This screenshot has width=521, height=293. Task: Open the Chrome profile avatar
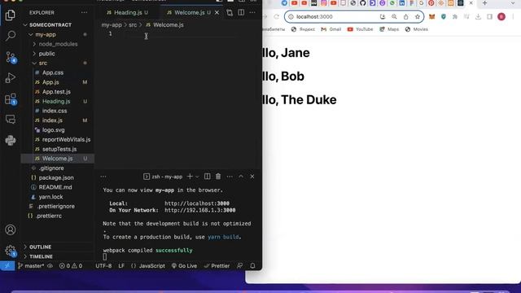[x=501, y=16]
